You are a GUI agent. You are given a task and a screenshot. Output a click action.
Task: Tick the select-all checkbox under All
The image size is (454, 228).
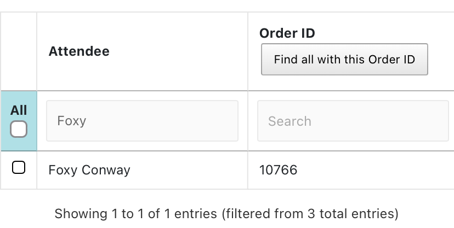point(19,130)
